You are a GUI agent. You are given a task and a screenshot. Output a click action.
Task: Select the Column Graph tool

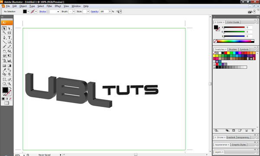pyautogui.click(x=9, y=61)
